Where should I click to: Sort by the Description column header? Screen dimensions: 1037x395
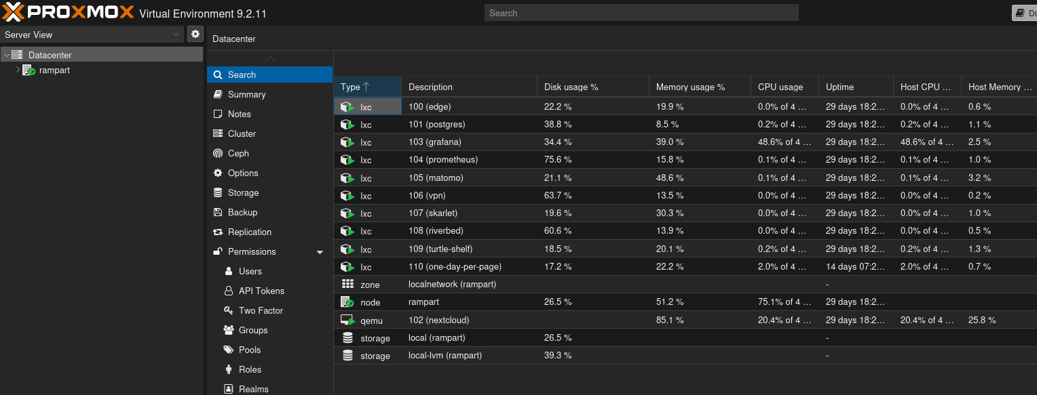(x=469, y=87)
